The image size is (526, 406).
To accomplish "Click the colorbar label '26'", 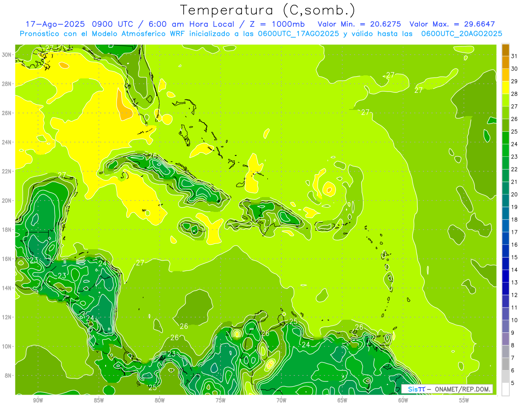I will (x=514, y=119).
